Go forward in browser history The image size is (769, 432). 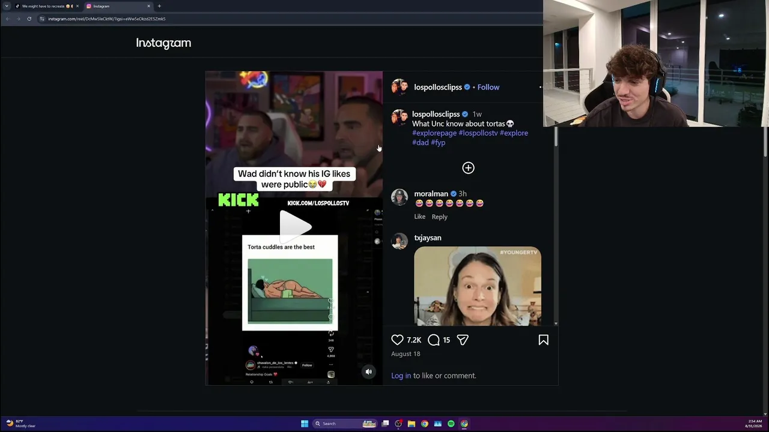18,19
